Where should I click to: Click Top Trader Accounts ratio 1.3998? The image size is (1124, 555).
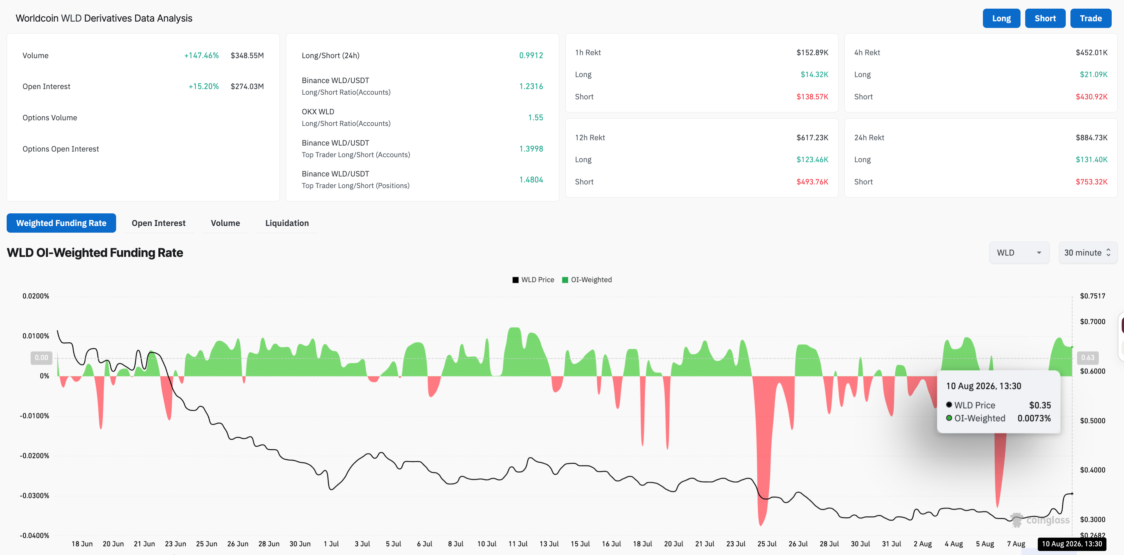click(x=531, y=149)
